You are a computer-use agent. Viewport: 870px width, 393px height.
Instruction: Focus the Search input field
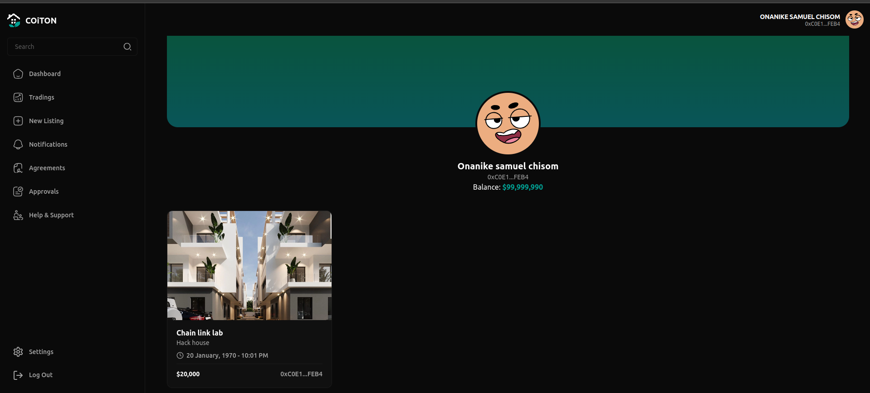point(72,47)
